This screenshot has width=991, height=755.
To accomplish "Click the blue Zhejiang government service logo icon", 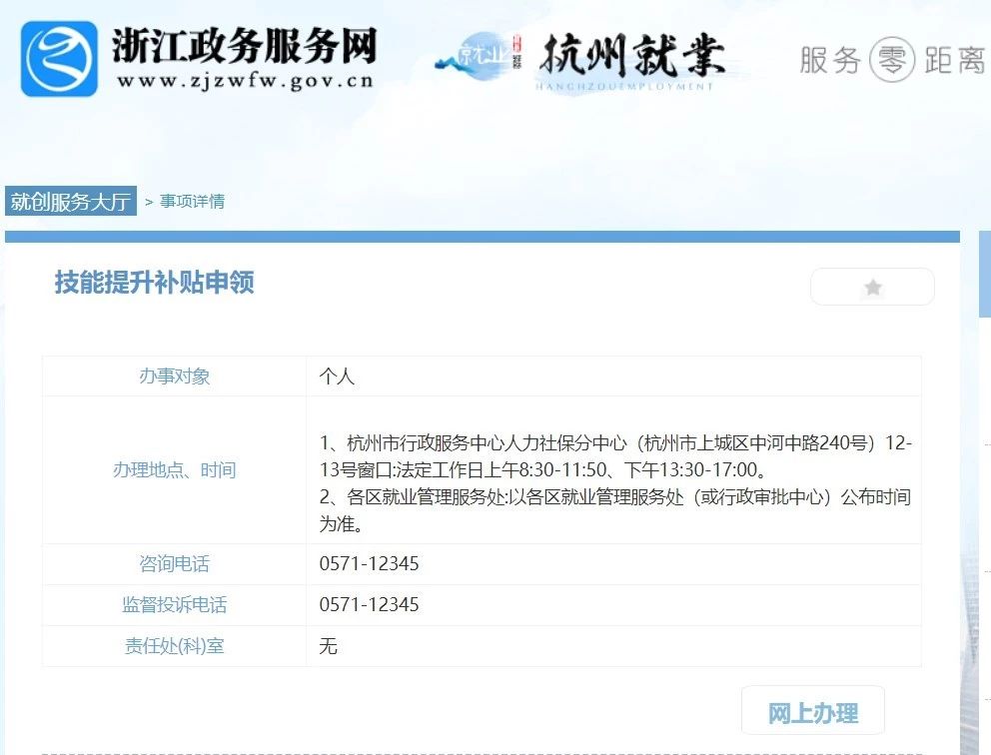I will pyautogui.click(x=60, y=59).
